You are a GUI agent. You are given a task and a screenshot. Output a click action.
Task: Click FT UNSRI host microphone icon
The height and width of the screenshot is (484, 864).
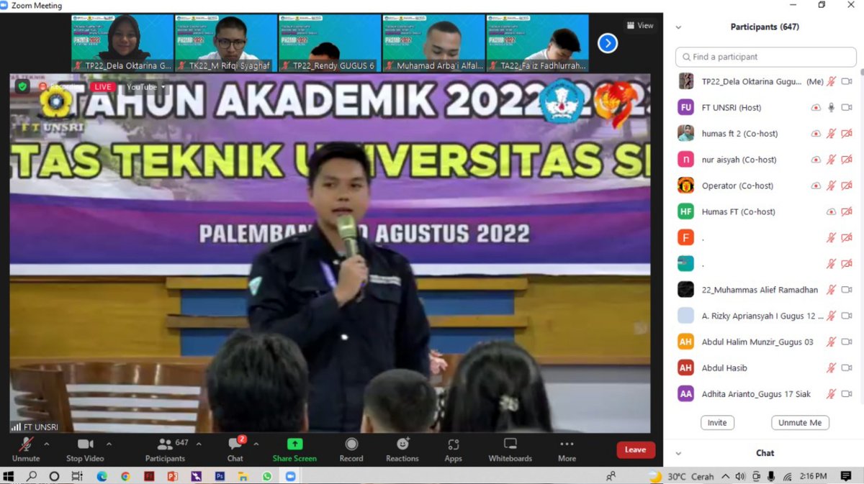pos(831,107)
